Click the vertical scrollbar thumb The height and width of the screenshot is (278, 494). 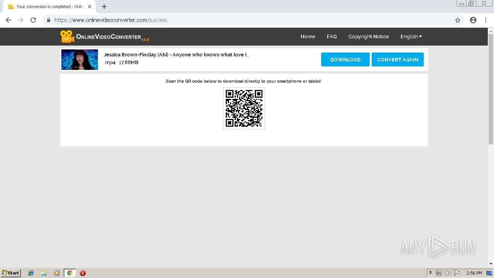pyautogui.click(x=491, y=89)
